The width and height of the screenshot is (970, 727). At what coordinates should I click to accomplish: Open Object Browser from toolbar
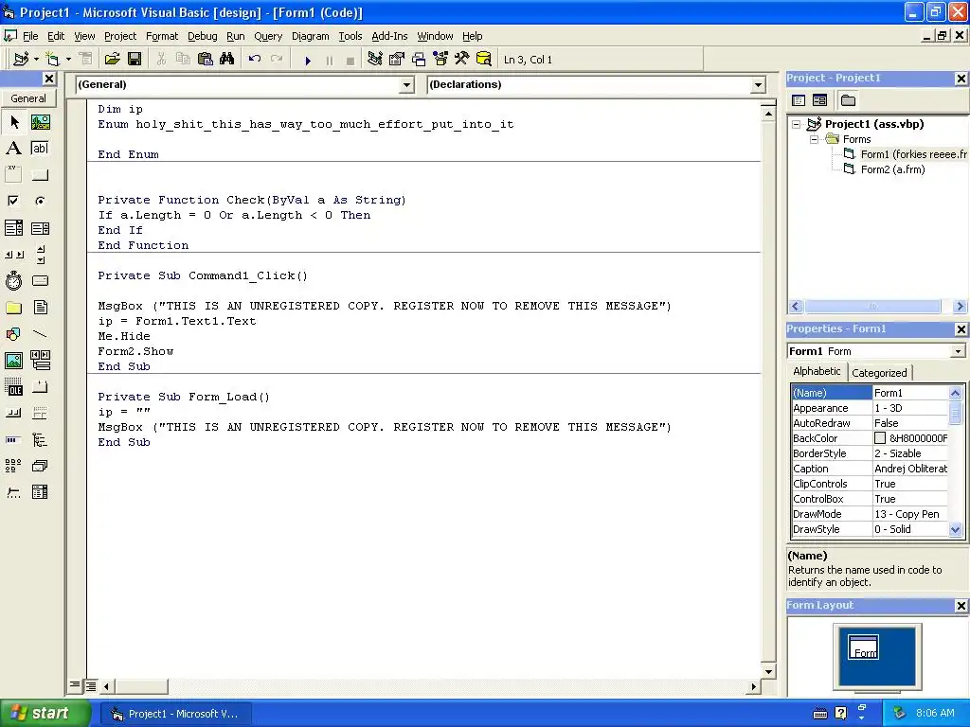click(x=440, y=60)
